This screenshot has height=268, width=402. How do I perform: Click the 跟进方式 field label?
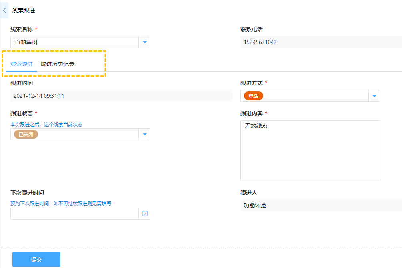point(252,83)
